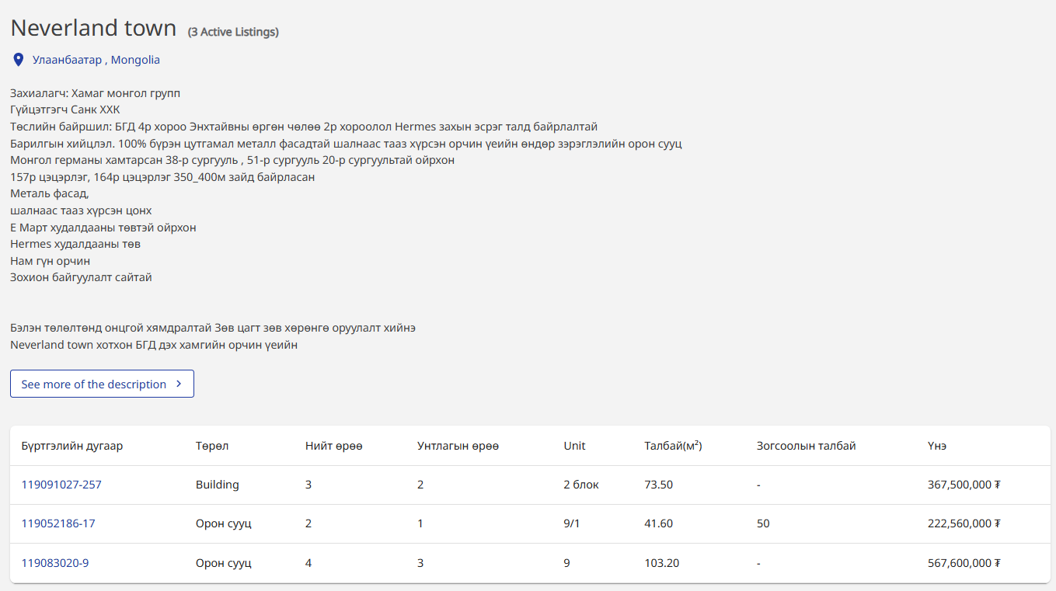Click the See more of the description button
1056x591 pixels.
point(102,384)
